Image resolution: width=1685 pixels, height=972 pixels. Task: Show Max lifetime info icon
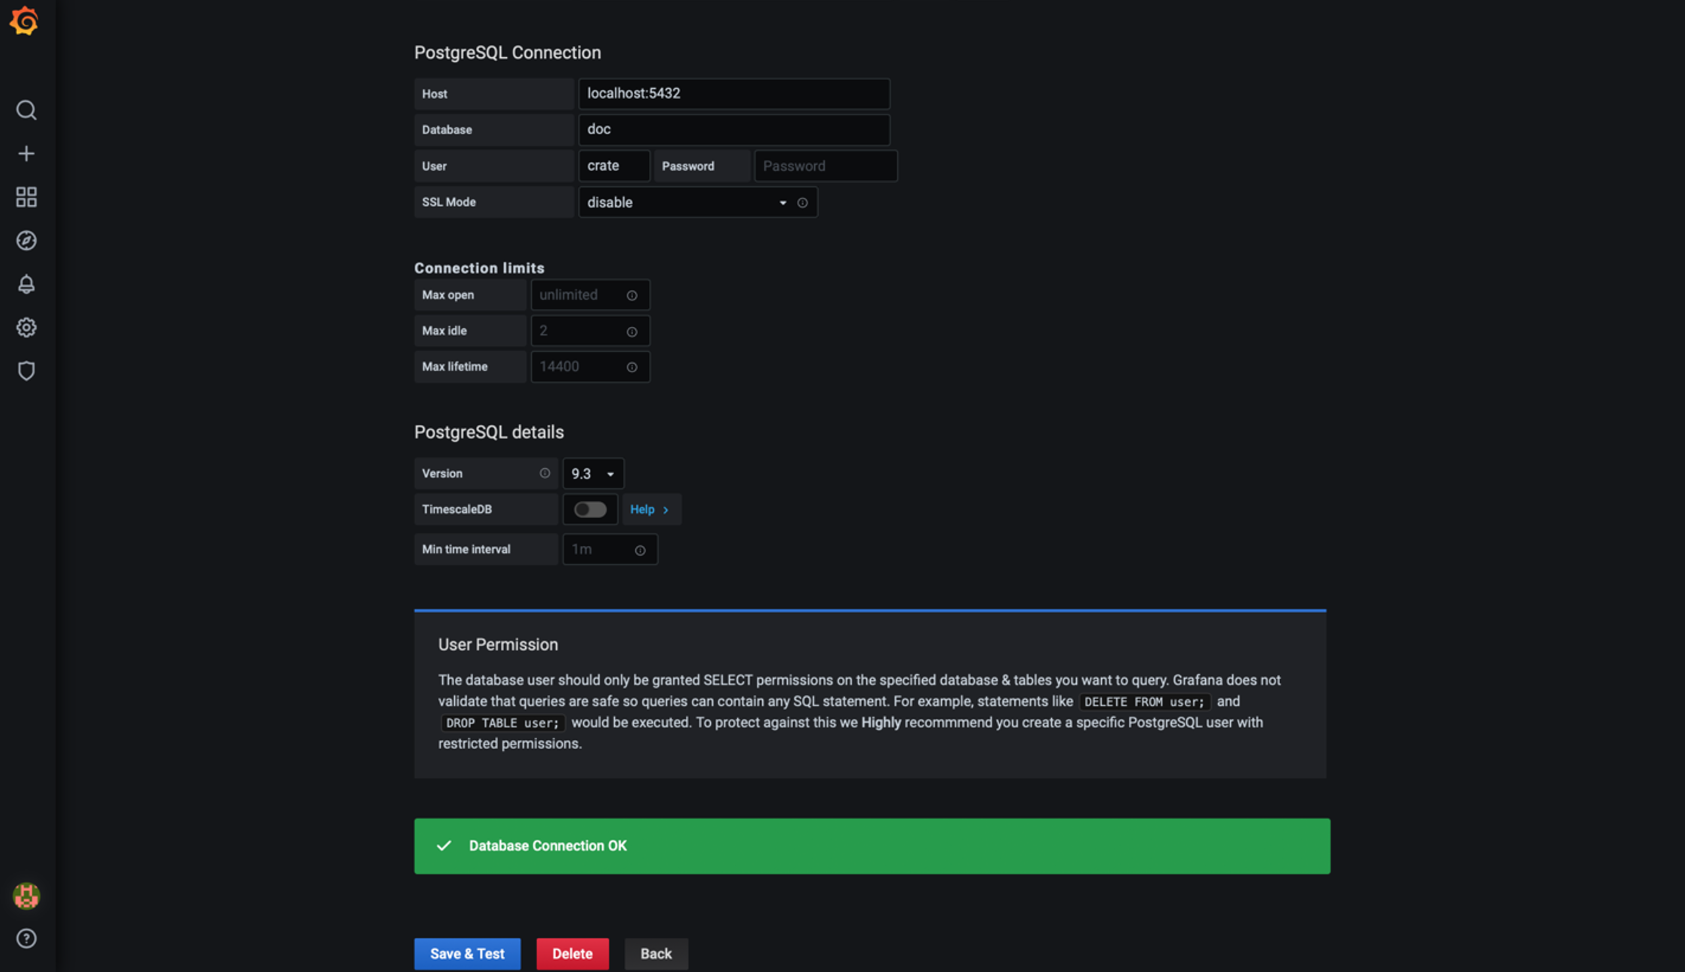pyautogui.click(x=631, y=367)
